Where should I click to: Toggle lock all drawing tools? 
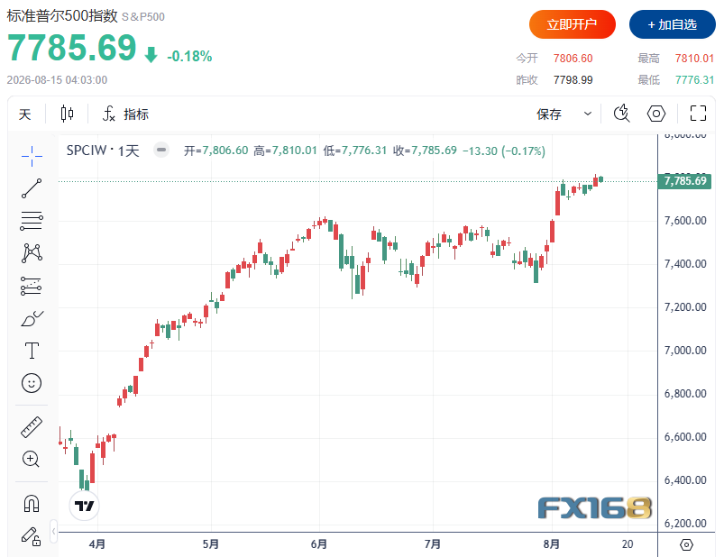coord(32,536)
